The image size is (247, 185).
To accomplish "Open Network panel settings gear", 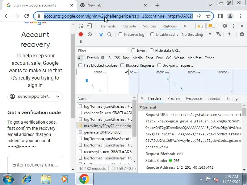I will pyautogui.click(x=242, y=34).
